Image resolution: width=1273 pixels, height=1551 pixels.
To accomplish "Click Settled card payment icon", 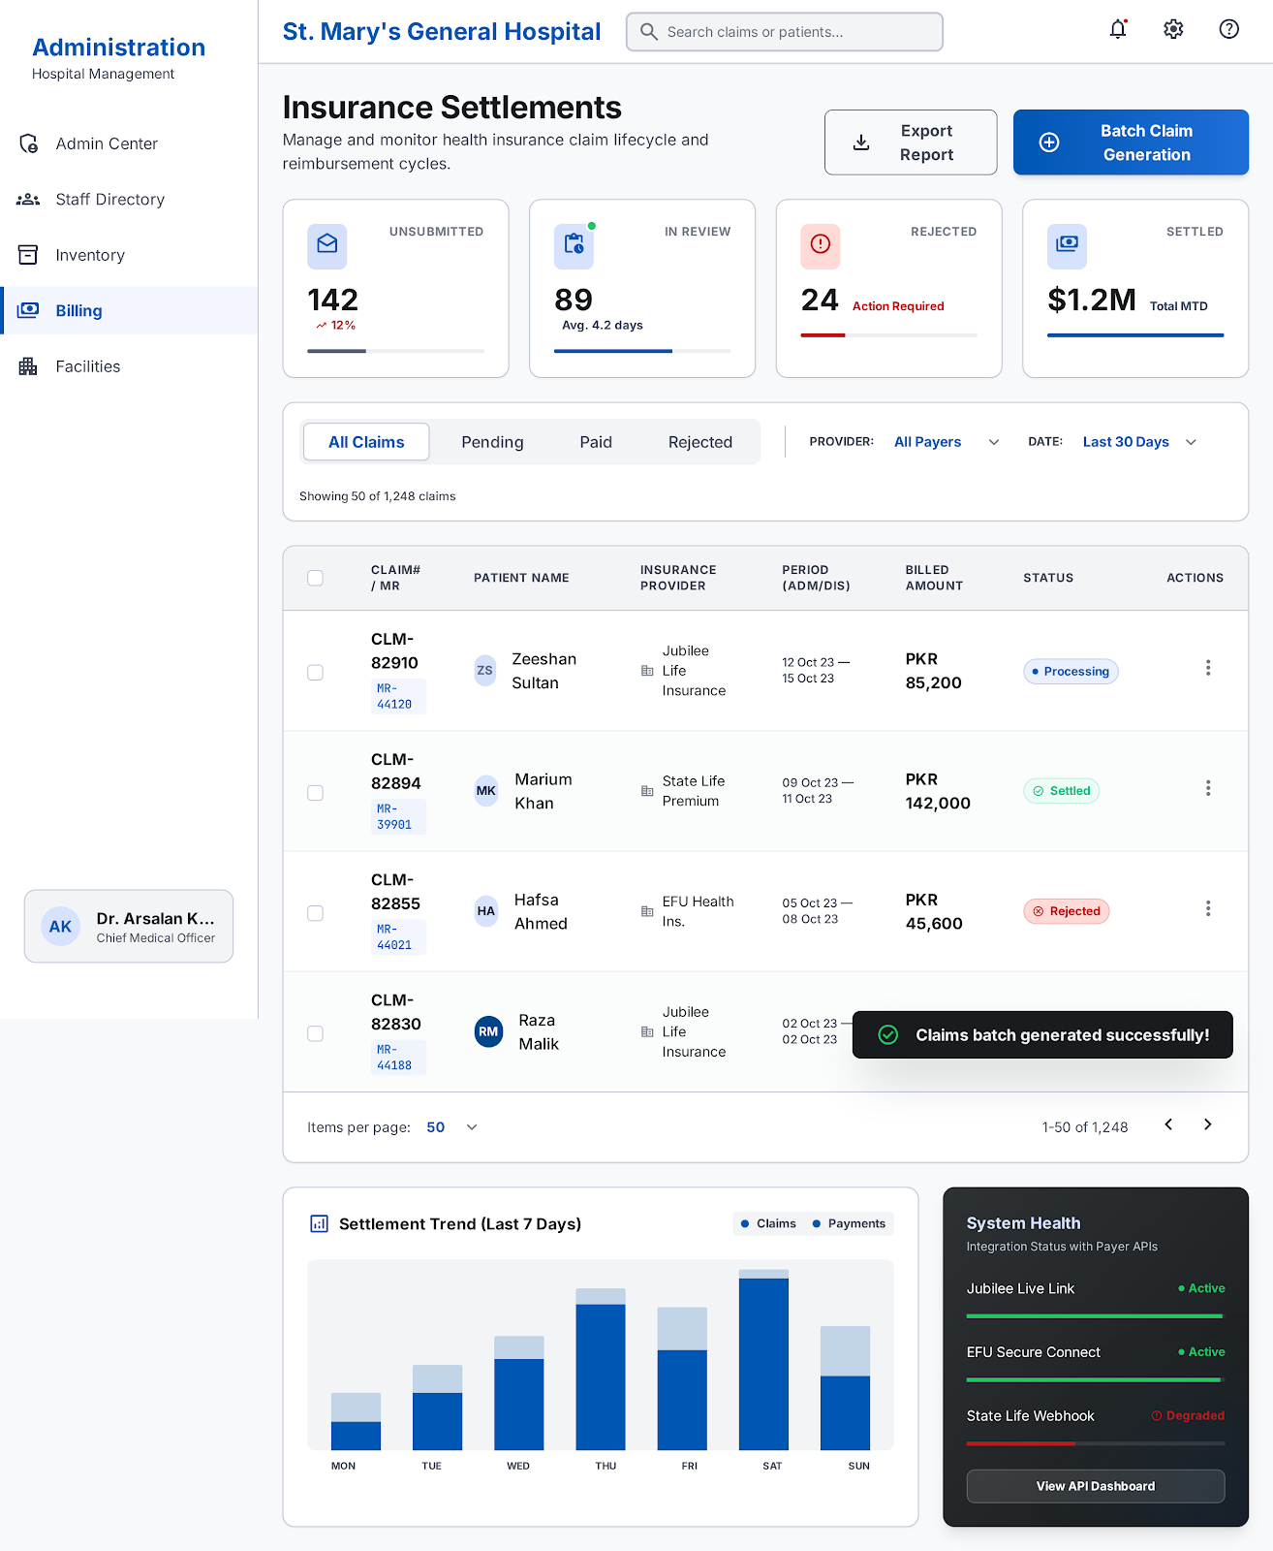I will [1067, 246].
